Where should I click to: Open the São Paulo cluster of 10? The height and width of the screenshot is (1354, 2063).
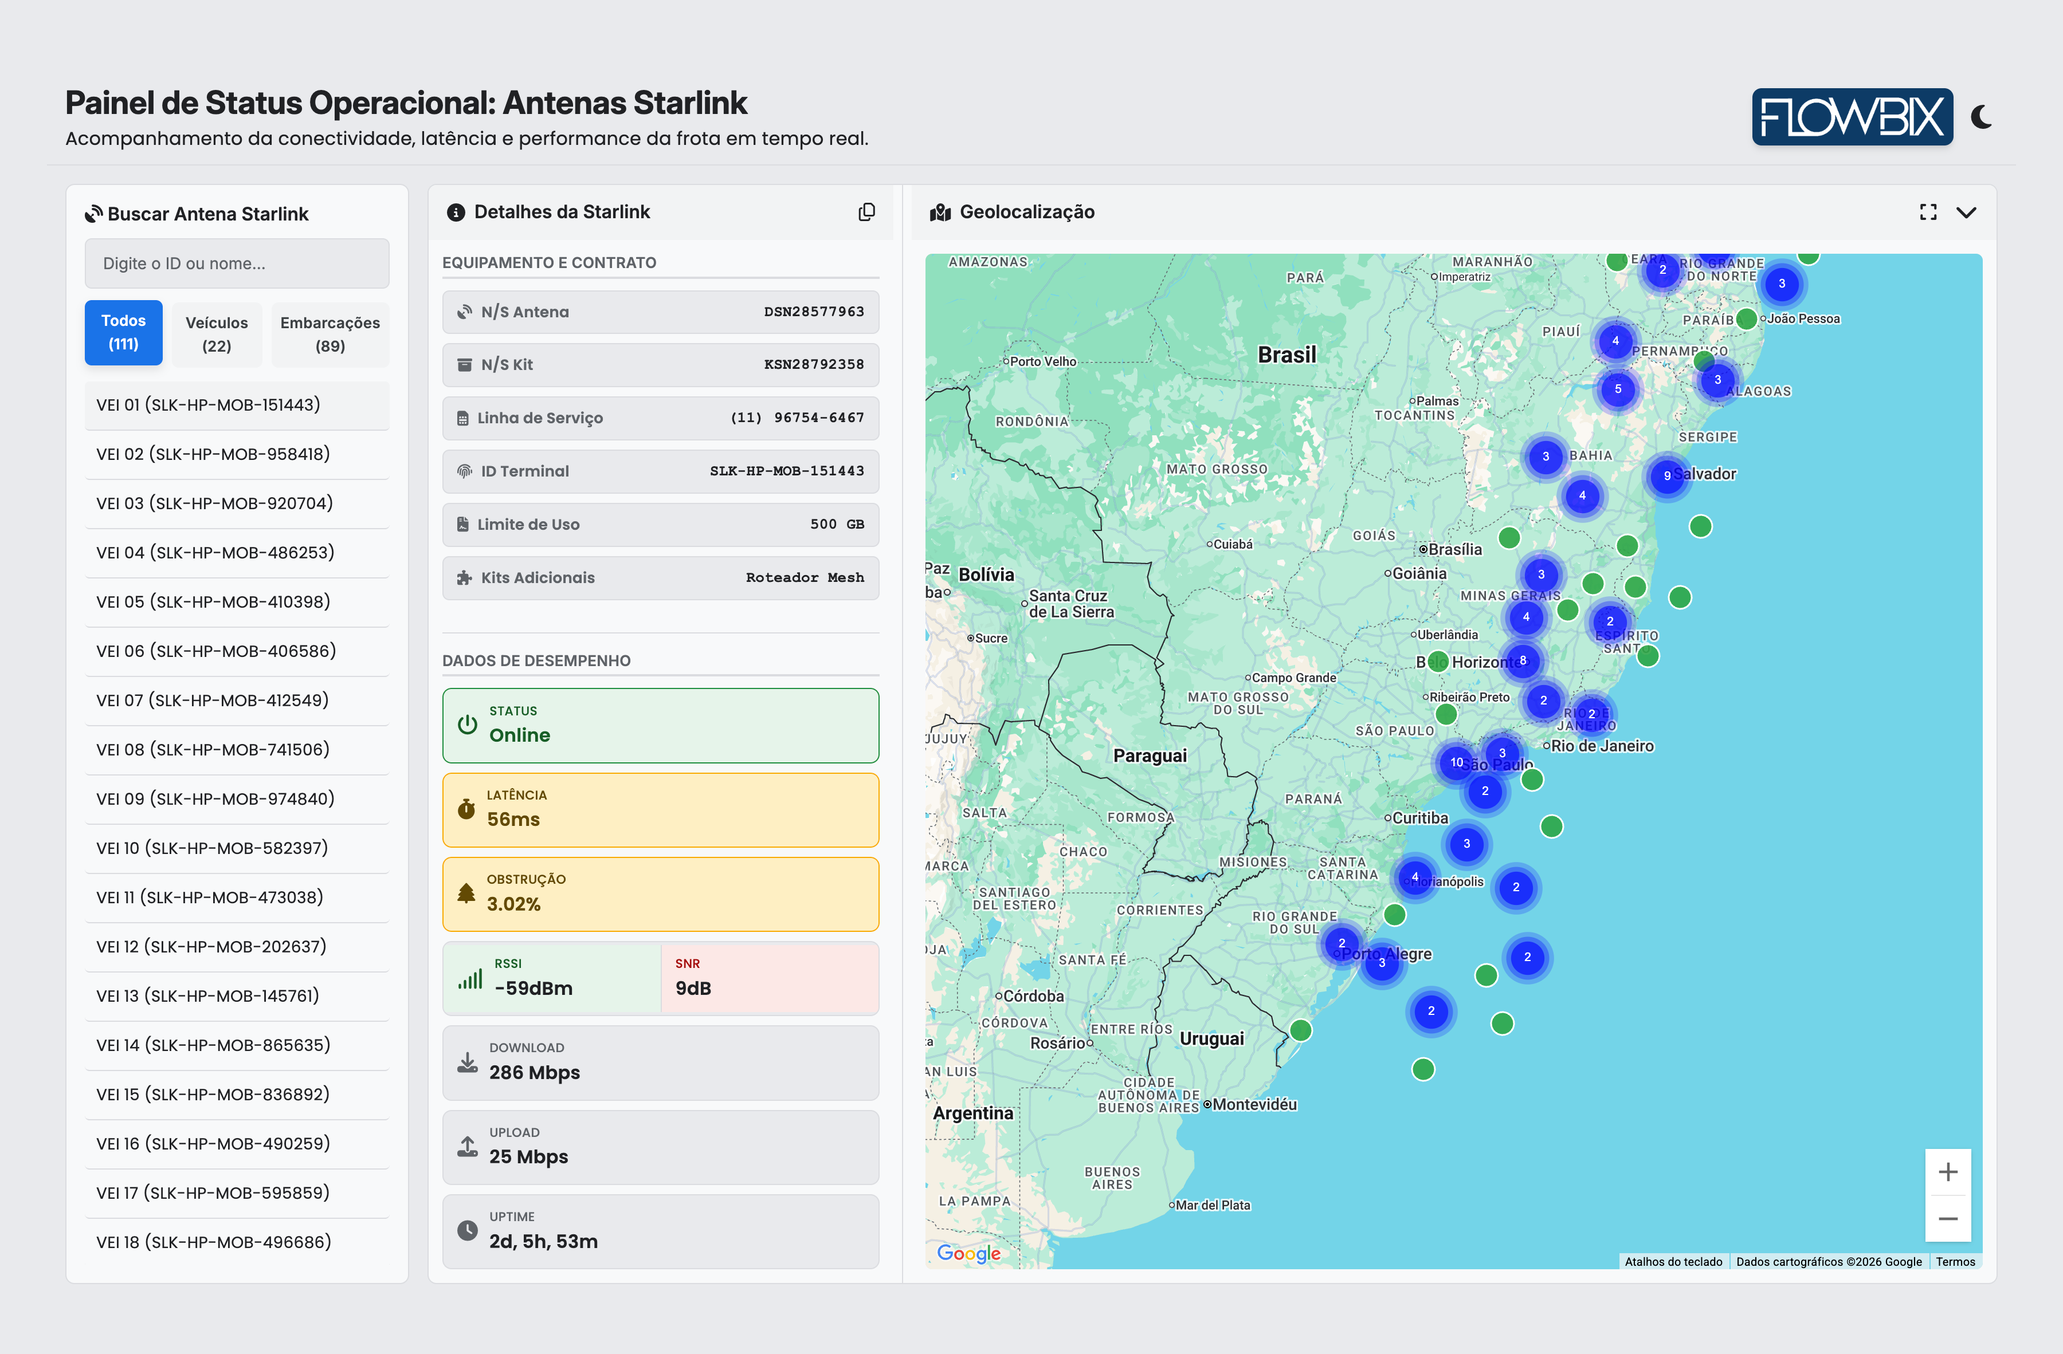pyautogui.click(x=1456, y=762)
